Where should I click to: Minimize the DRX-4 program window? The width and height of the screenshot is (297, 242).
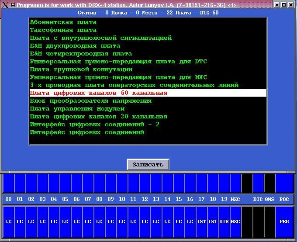coord(277,5)
